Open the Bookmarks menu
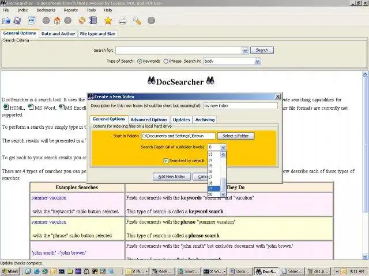Viewport: 369px width, 276px height. click(x=46, y=10)
